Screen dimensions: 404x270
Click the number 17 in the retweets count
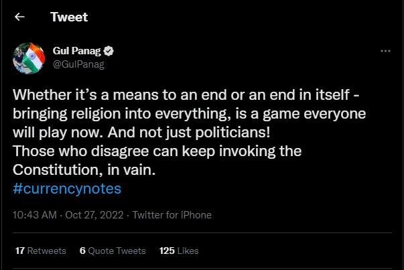[x=19, y=251]
